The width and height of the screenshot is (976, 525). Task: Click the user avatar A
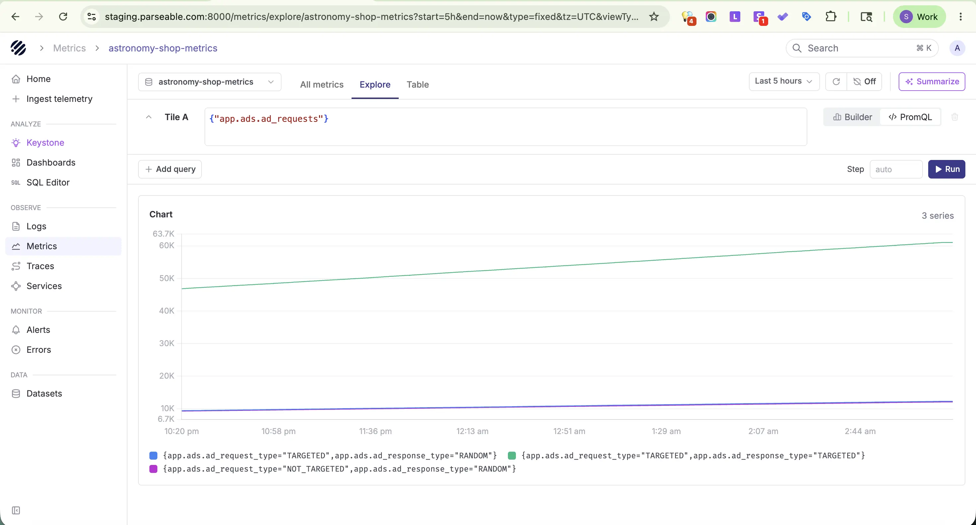pos(957,48)
